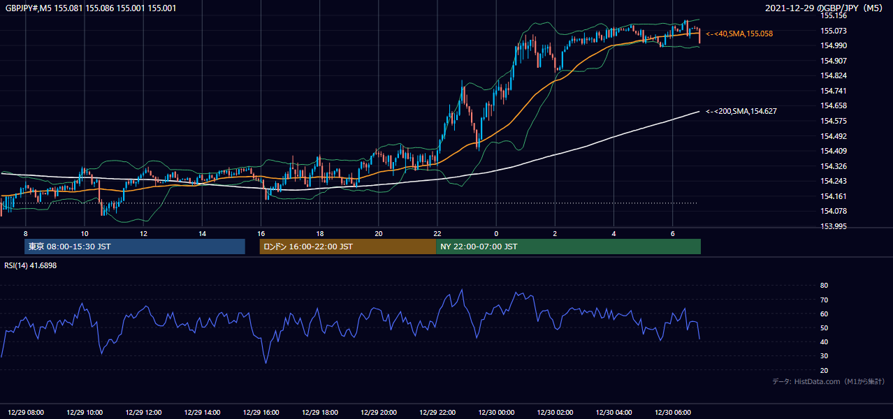Click the NY 22:00-07:00 JST session bar
This screenshot has width=893, height=419.
(568, 247)
